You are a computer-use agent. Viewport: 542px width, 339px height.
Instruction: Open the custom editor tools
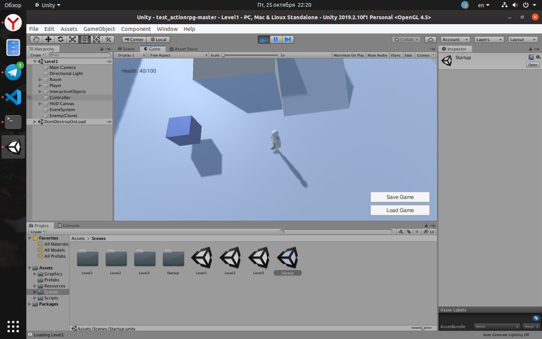[108, 39]
